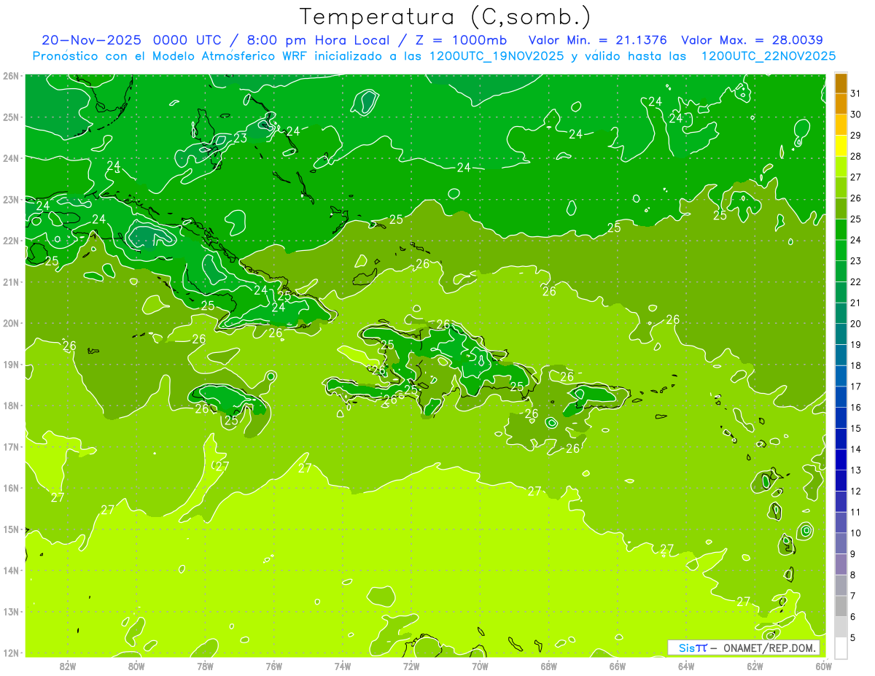
Task: Click the 72W longitude axis label
Action: coord(411,666)
